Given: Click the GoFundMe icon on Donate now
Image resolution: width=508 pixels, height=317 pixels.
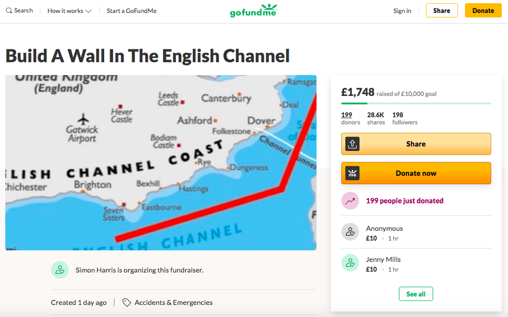Looking at the screenshot, I should [x=352, y=173].
